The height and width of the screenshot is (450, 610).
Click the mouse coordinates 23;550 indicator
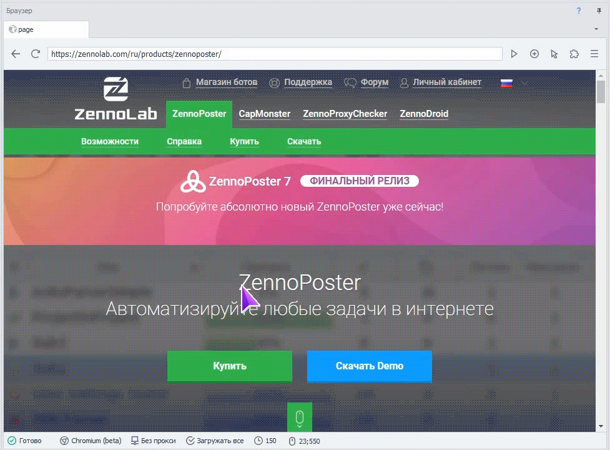coord(304,441)
